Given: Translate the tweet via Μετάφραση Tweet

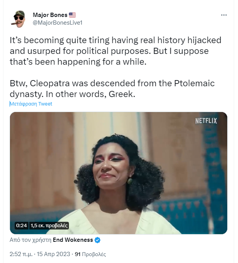Looking at the screenshot, I should tap(31, 104).
